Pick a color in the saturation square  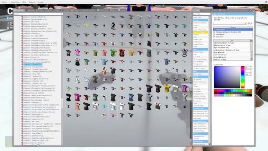point(227,77)
